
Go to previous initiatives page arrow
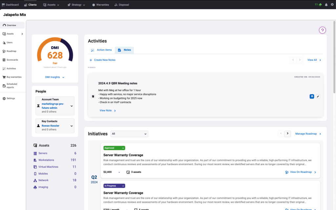coord(281,134)
